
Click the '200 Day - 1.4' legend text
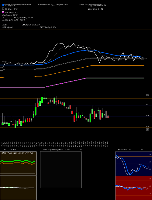coord(11,13)
